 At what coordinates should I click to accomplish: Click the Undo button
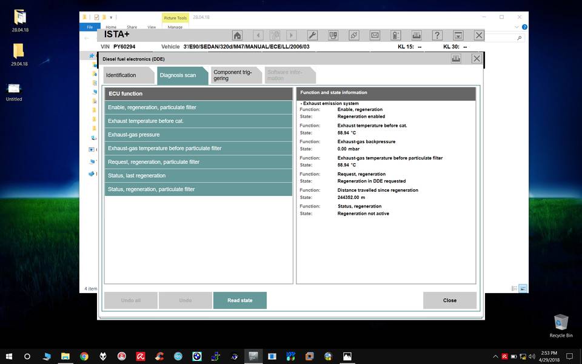click(186, 300)
